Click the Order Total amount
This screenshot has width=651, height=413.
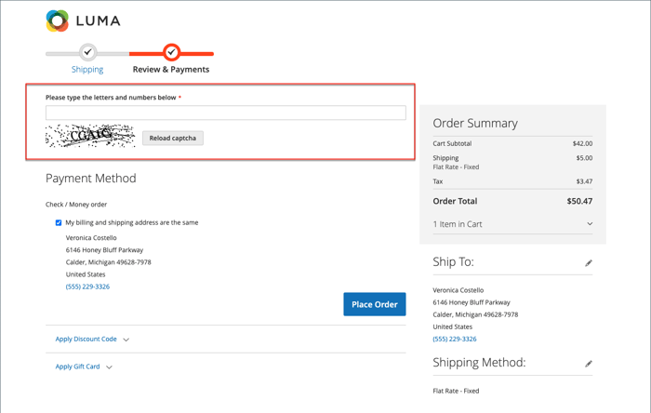point(579,201)
